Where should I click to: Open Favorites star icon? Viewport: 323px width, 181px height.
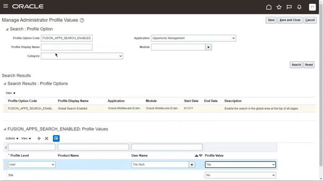click(x=279, y=7)
